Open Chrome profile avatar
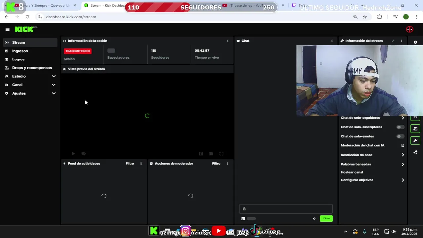 406,17
